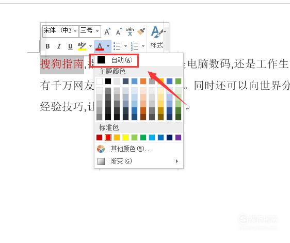Screen dimensions: 290x243
Task: Open the numbering style dropdown
Action: tap(143, 46)
